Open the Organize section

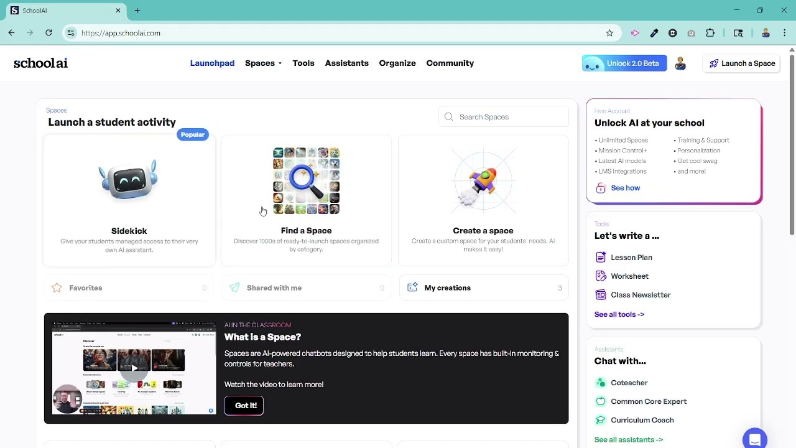(397, 63)
